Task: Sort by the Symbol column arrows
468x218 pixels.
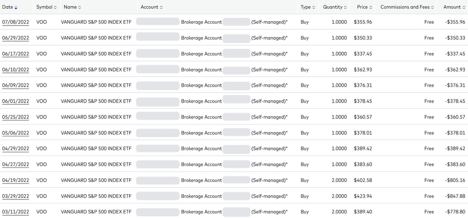Action: 55,7
